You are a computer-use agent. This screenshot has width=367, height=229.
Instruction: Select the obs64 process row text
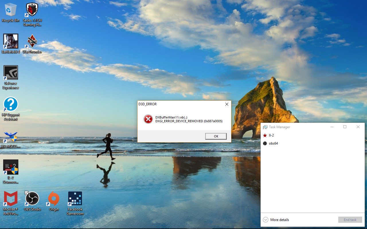pyautogui.click(x=273, y=143)
